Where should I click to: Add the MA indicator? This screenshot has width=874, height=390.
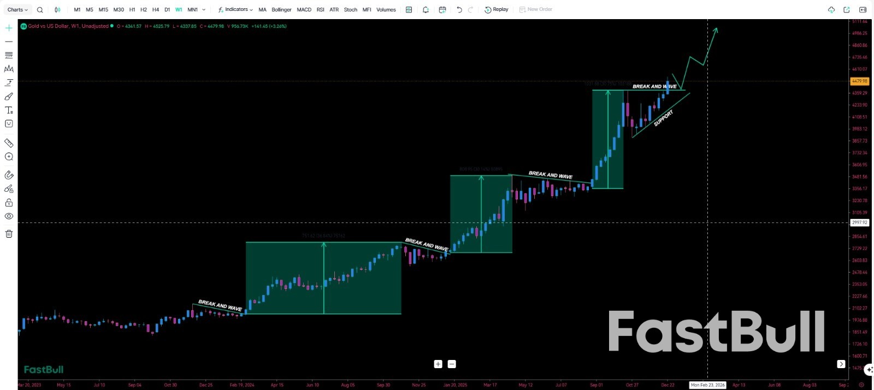(262, 9)
